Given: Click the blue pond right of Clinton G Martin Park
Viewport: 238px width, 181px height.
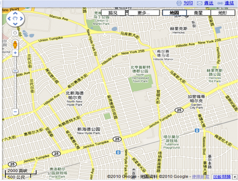Looking at the screenshot, I should [114, 29].
